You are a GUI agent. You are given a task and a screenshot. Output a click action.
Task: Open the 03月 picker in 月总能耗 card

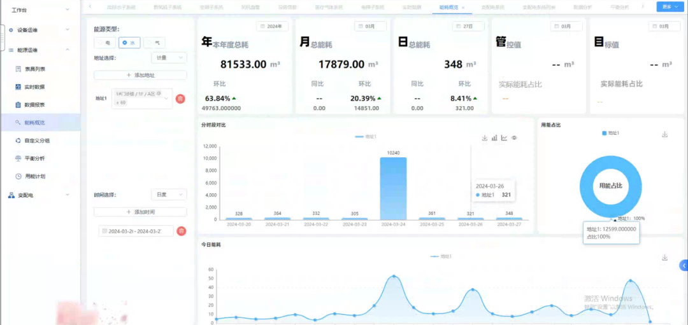tap(370, 26)
